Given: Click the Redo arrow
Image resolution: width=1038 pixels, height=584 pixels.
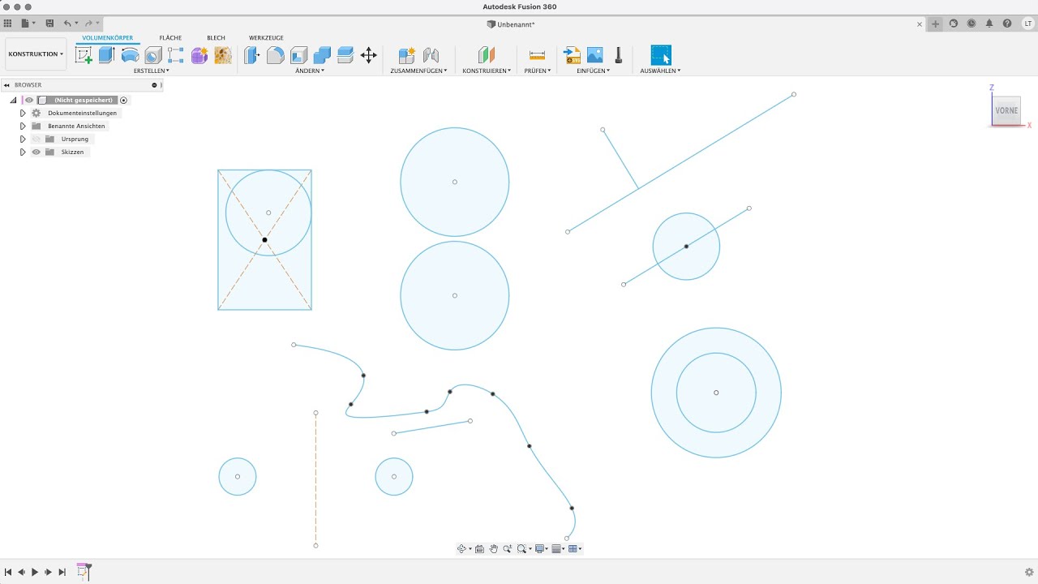Looking at the screenshot, I should click(x=88, y=24).
